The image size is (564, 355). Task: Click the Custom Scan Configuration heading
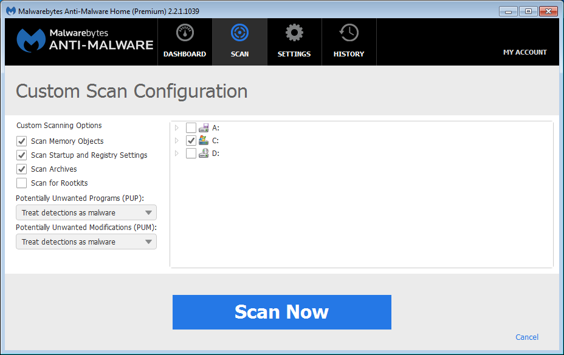[132, 91]
